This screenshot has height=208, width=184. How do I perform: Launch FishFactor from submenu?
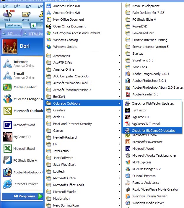(152, 110)
